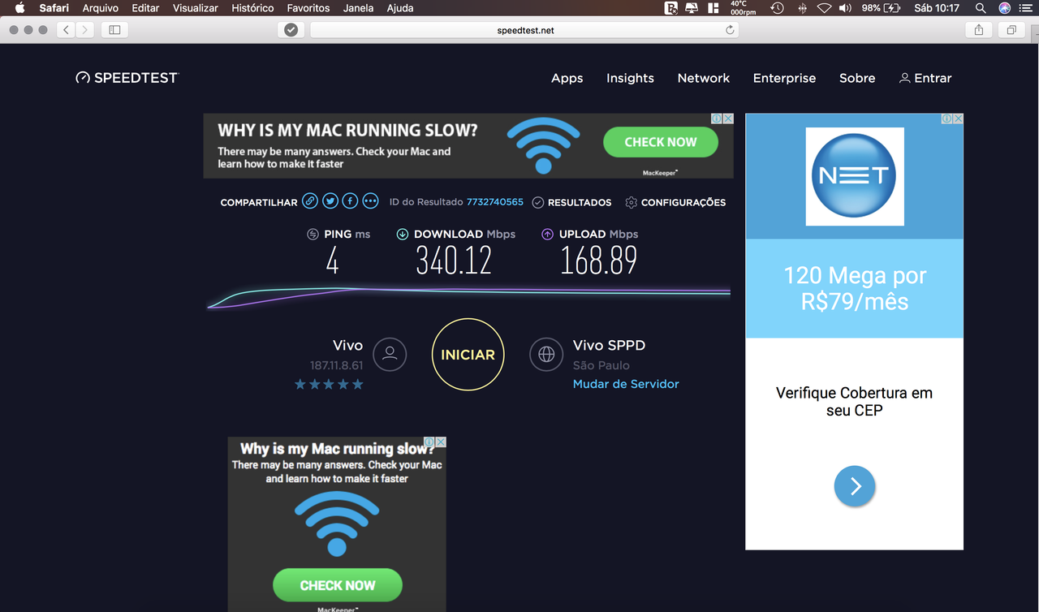The image size is (1039, 612).
Task: Open the Sobre navigation link
Action: pos(857,78)
